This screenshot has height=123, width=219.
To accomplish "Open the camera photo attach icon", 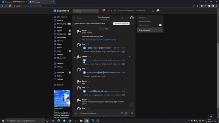I will (122, 113).
